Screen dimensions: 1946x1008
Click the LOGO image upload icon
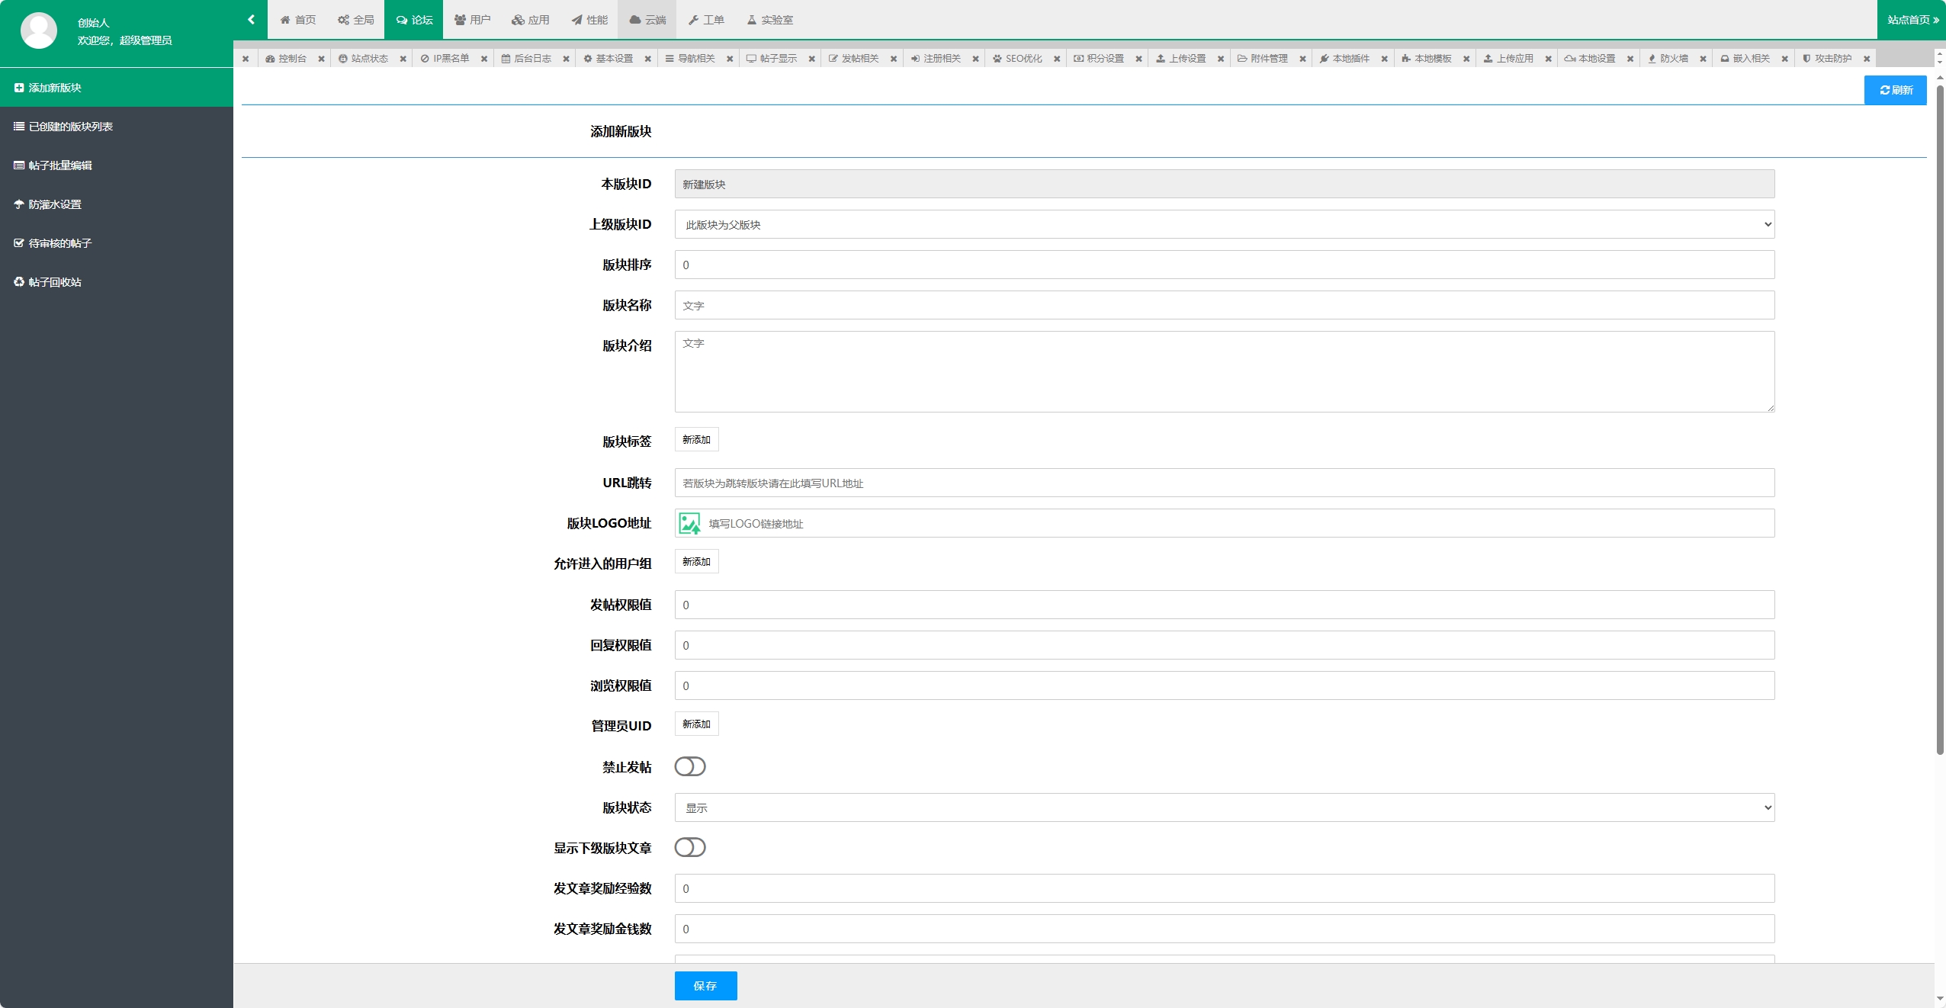click(689, 523)
